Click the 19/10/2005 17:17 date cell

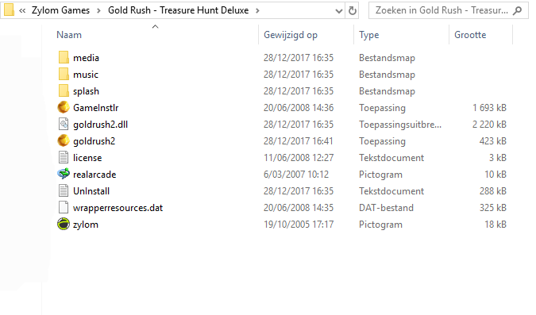pyautogui.click(x=299, y=225)
